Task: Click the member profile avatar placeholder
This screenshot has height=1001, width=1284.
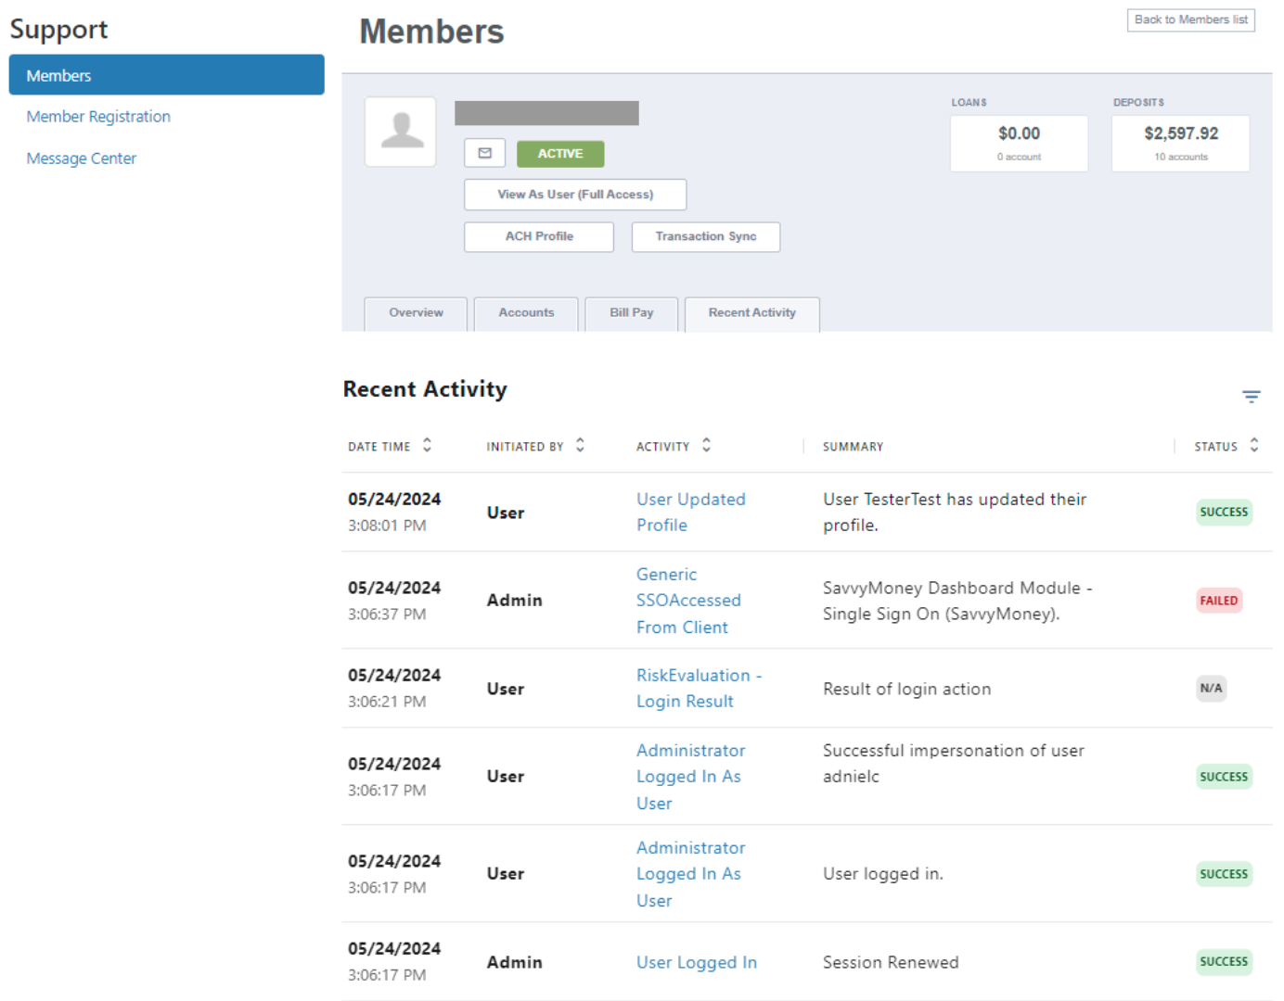Action: pyautogui.click(x=401, y=132)
